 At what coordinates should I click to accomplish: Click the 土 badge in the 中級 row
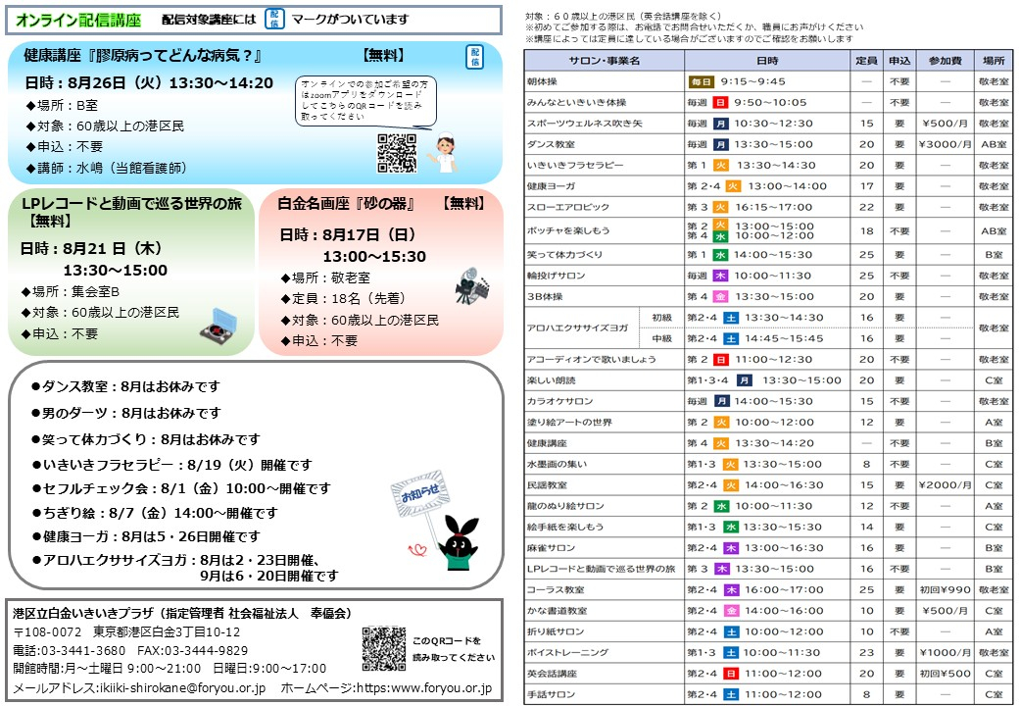pyautogui.click(x=731, y=338)
